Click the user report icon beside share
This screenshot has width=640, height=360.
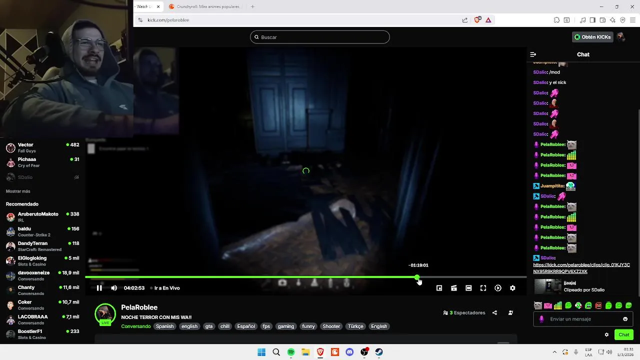[510, 313]
